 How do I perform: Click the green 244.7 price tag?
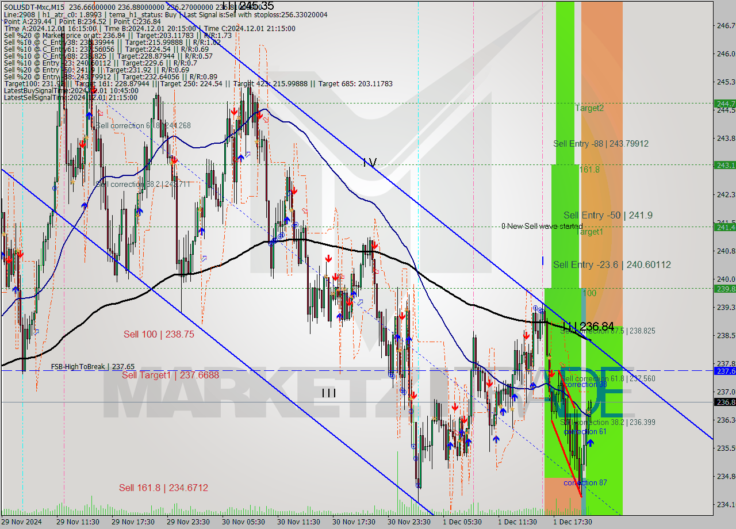[x=724, y=103]
